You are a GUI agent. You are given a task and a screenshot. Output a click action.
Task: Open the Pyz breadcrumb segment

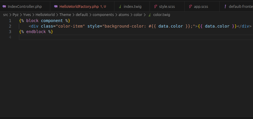(15, 15)
